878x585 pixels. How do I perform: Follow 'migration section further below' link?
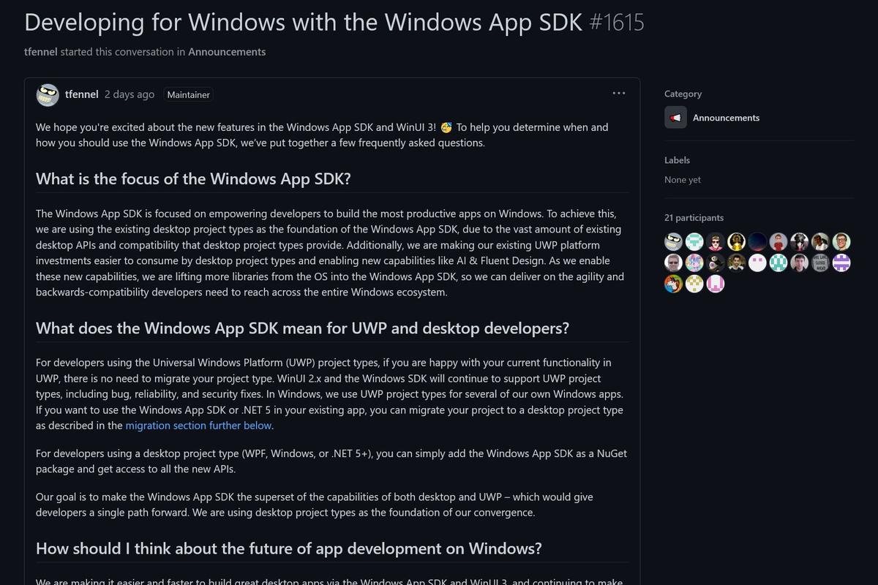tap(199, 426)
